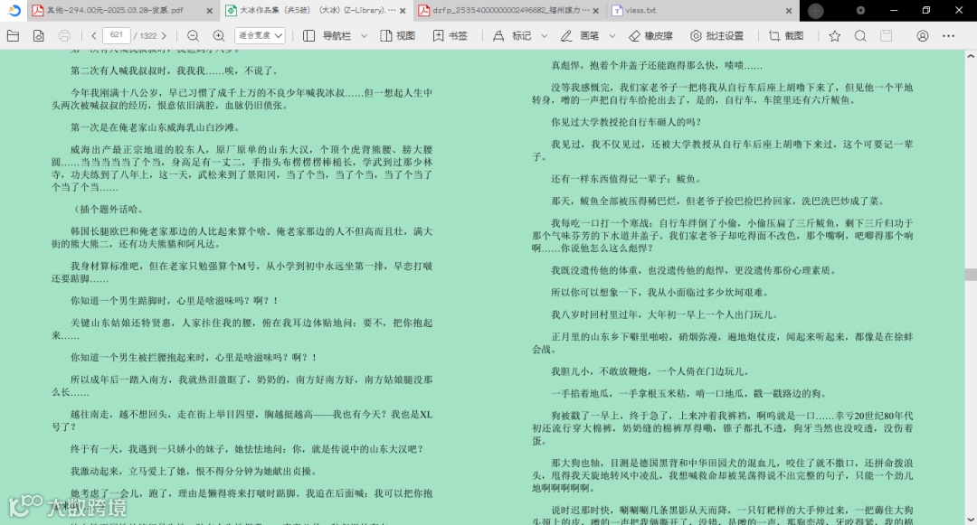Open the three-dot more menu
The image size is (977, 525).
click(948, 36)
